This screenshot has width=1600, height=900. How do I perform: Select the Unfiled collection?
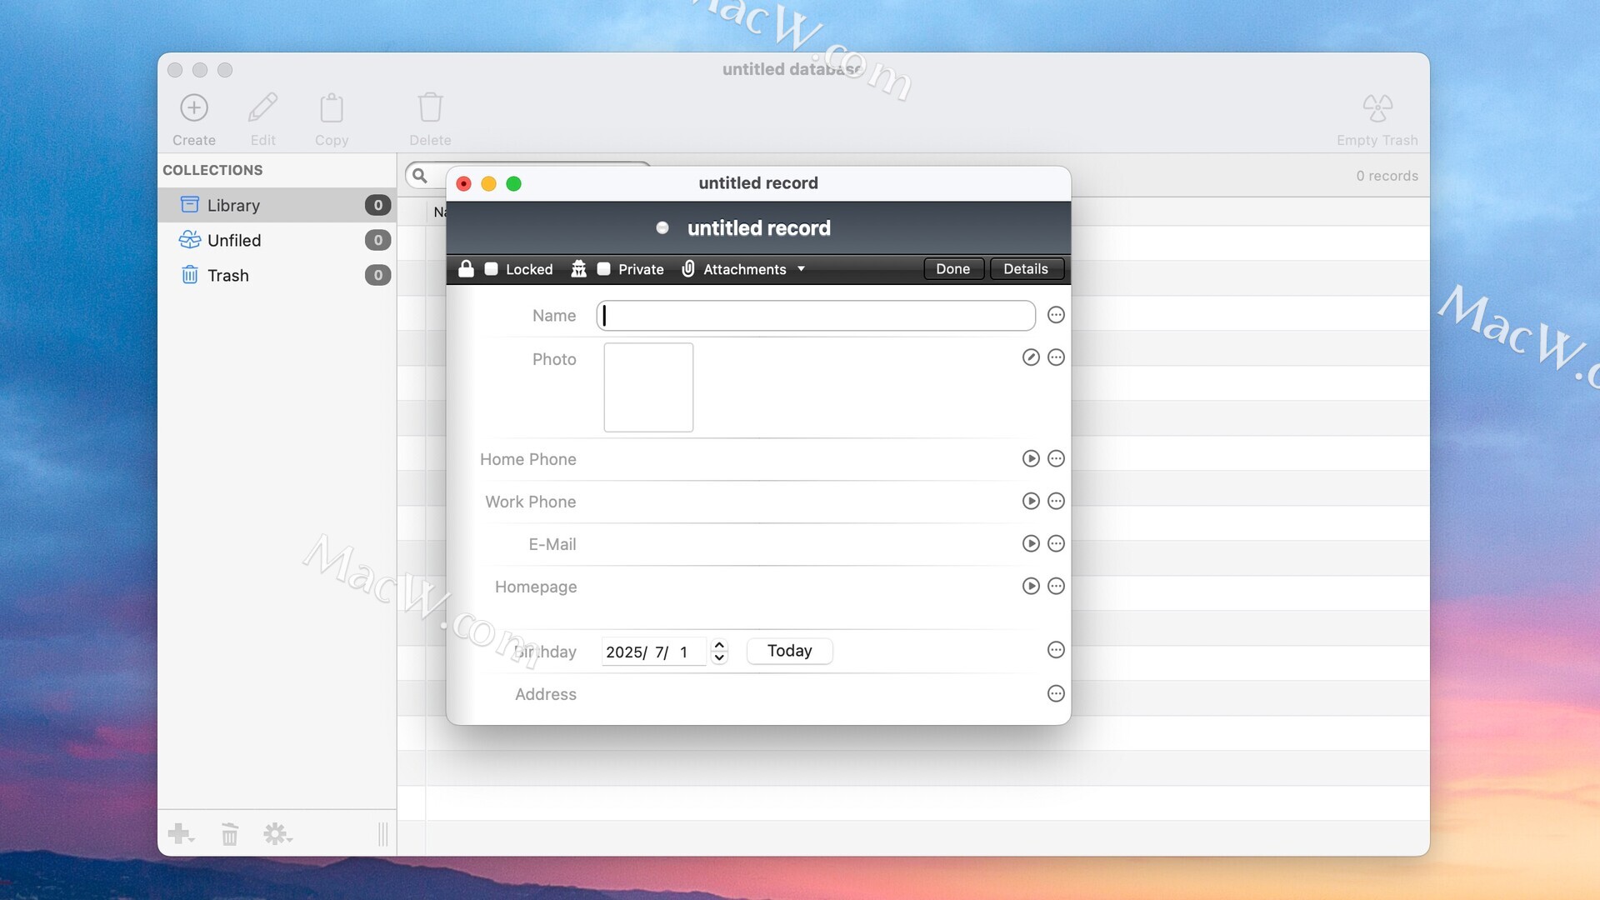pos(234,240)
